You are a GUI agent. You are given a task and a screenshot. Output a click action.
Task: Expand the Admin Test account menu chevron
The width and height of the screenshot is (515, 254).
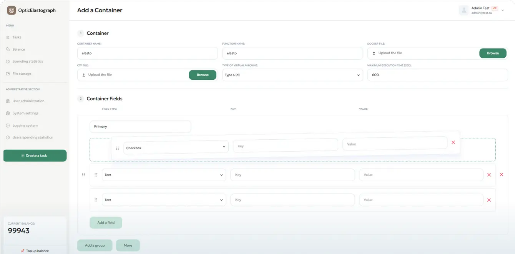point(503,10)
